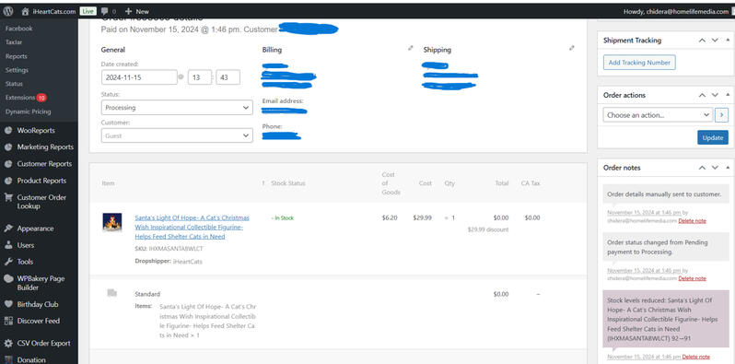The width and height of the screenshot is (735, 364).
Task: Click the blue Update button
Action: [x=713, y=138]
